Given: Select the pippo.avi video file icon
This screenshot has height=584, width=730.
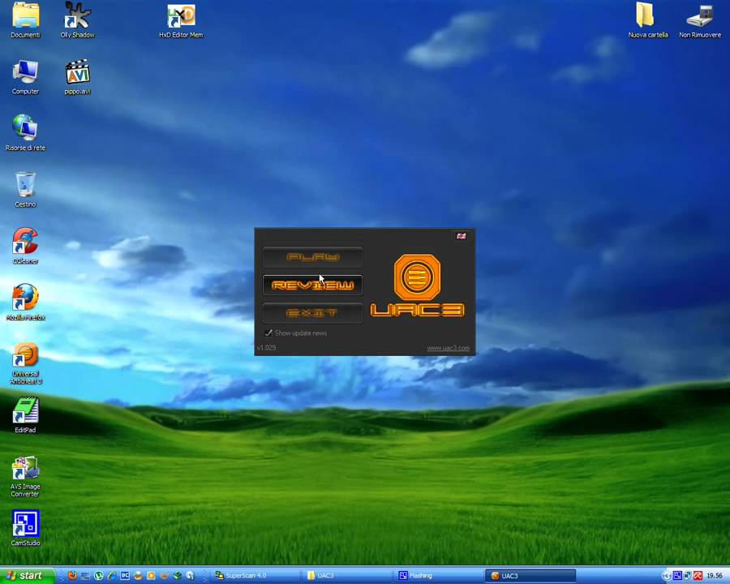Looking at the screenshot, I should coord(77,77).
